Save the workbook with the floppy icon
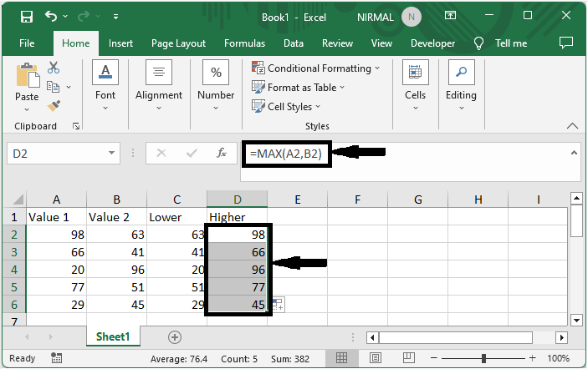 (26, 17)
